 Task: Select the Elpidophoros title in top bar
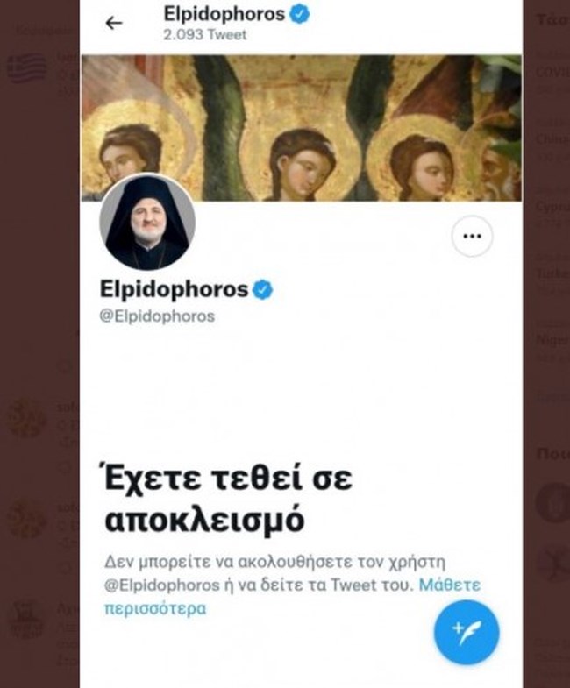(224, 14)
